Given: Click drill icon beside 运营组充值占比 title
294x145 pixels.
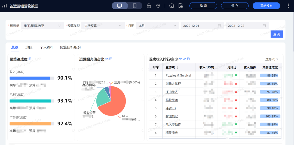Looking at the screenshot, I should click(107, 59).
